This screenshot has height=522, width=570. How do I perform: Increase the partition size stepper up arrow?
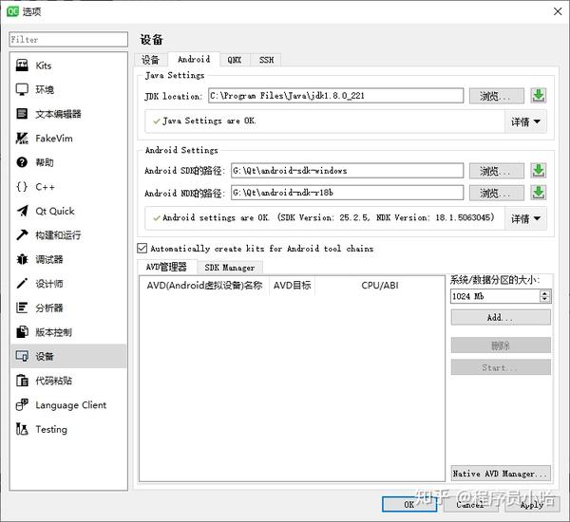tap(544, 293)
